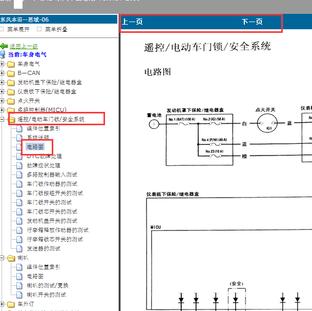Click page icon beside 车门锁开关的测试
Screen dimensions: 312x311
(19, 202)
